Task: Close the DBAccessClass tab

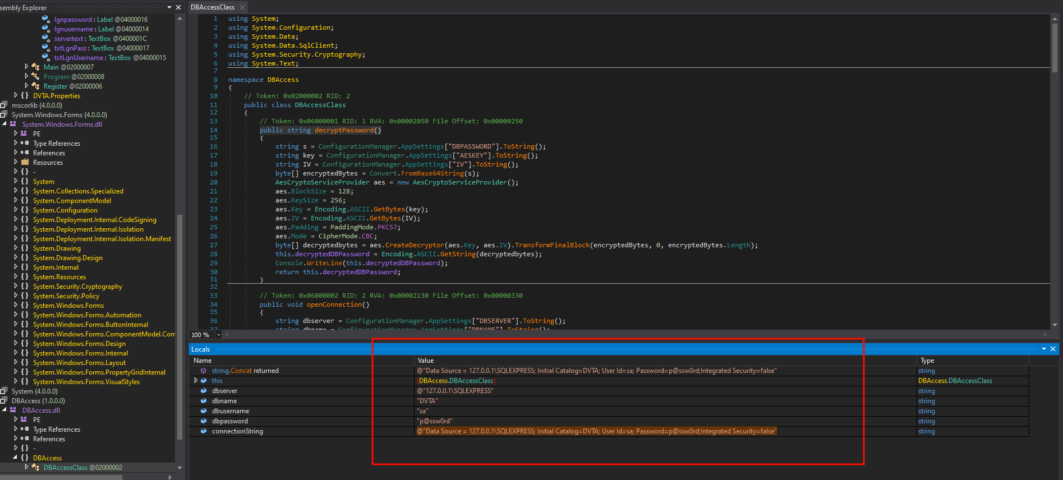Action: [242, 7]
